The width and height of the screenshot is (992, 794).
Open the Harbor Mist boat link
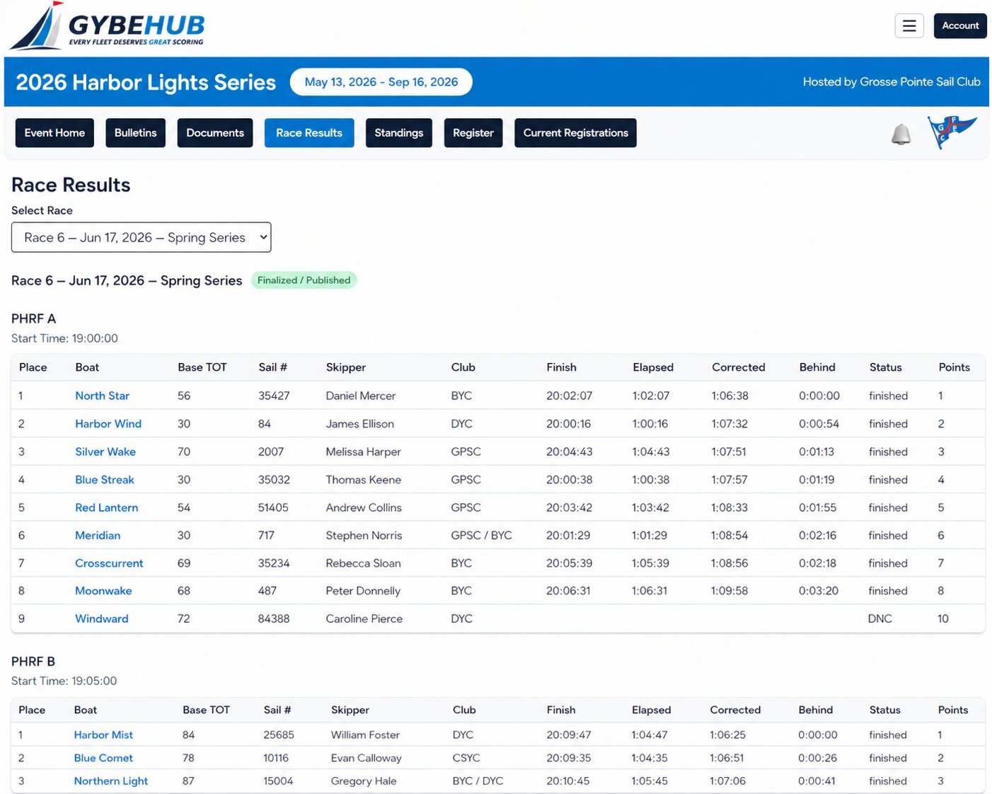click(103, 735)
